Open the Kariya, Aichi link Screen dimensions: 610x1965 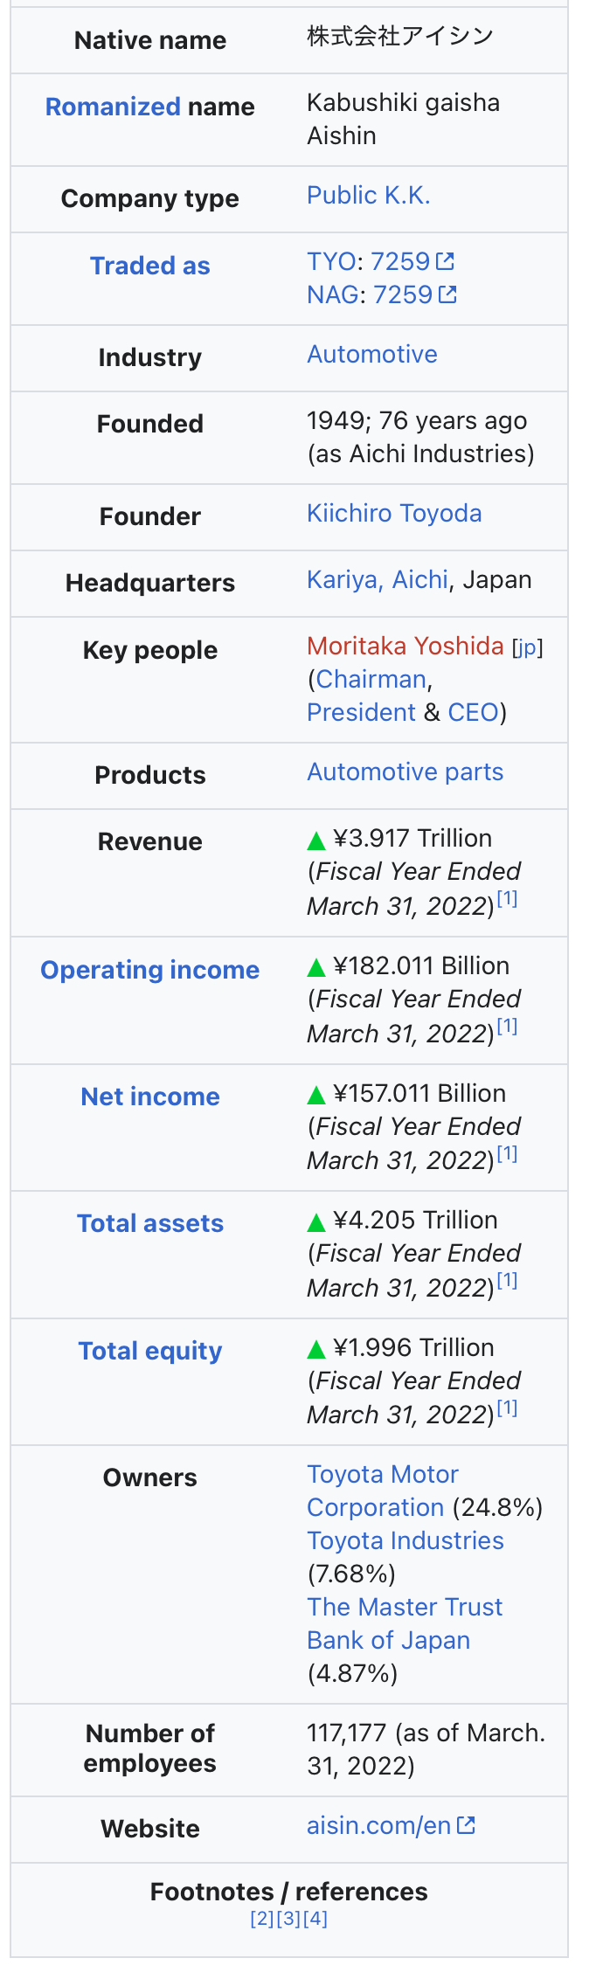(x=377, y=579)
